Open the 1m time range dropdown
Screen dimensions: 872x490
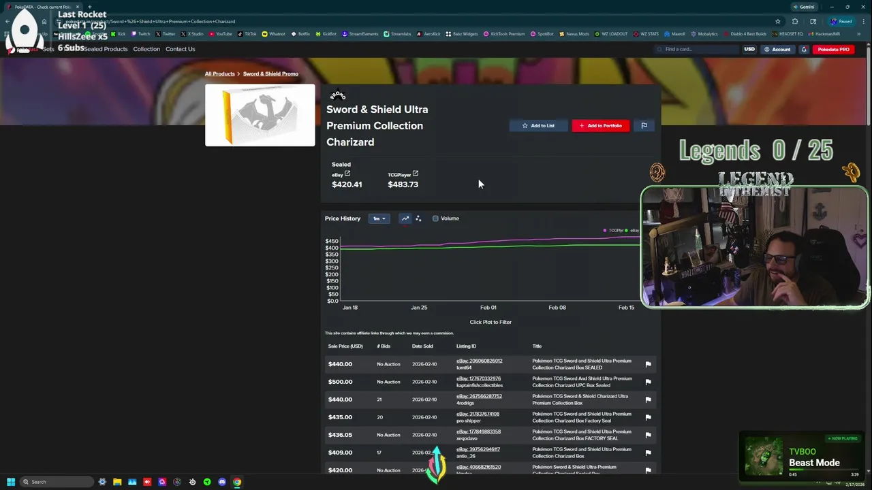tap(379, 218)
